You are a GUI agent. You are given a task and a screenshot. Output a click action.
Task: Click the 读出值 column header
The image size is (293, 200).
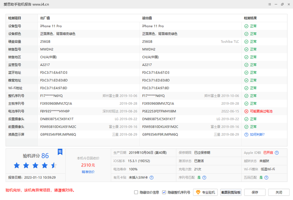147,18
